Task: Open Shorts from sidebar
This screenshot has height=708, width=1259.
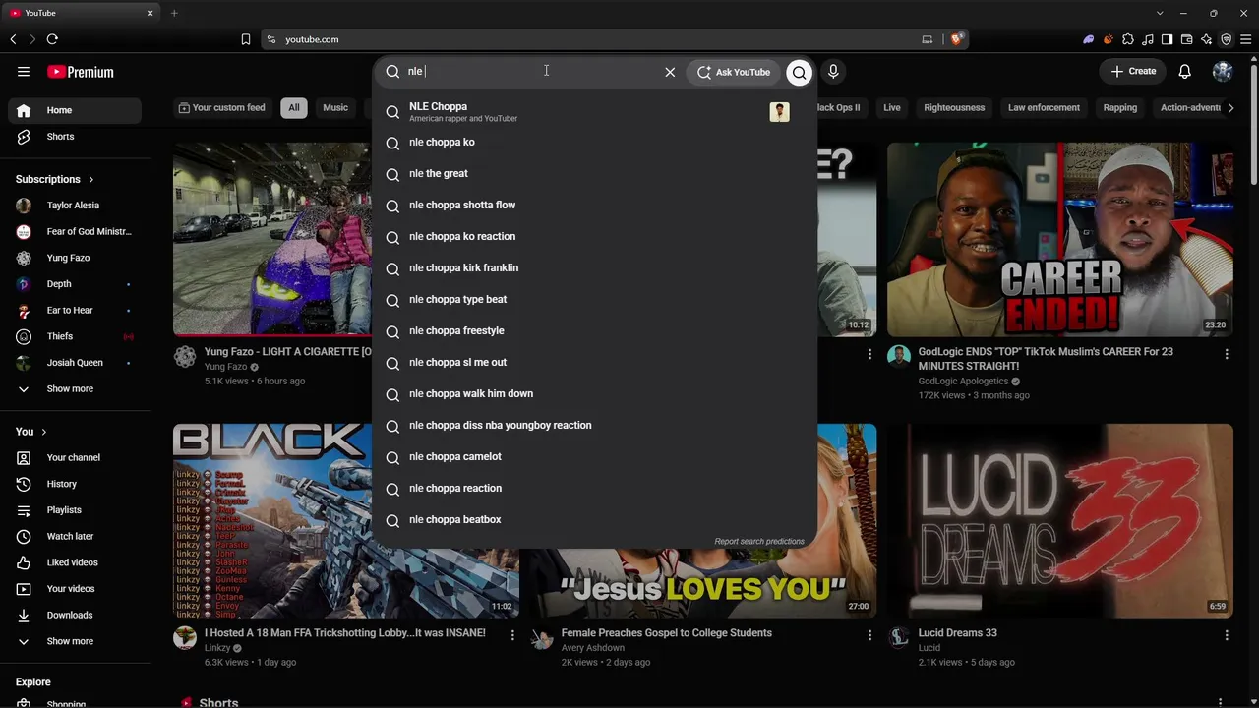Action: (75, 137)
